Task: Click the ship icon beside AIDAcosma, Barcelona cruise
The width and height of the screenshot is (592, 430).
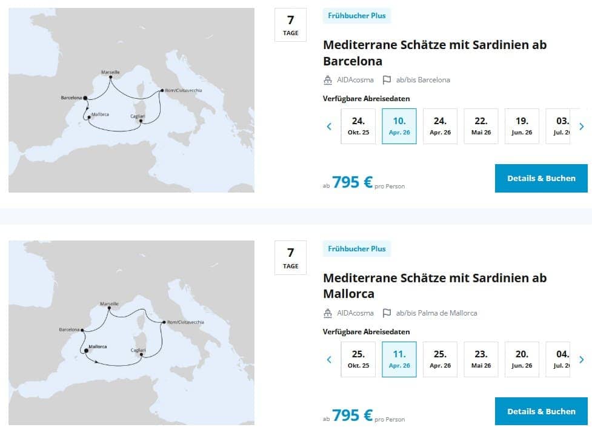Action: pos(328,80)
